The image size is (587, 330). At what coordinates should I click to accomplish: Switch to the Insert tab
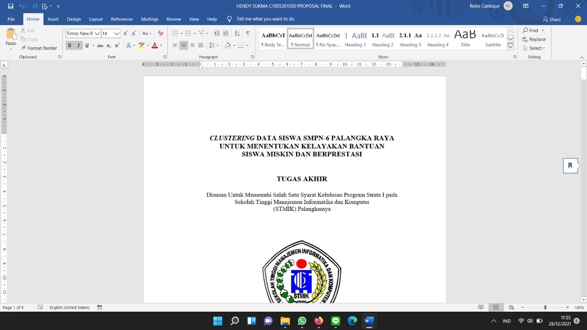coord(53,19)
